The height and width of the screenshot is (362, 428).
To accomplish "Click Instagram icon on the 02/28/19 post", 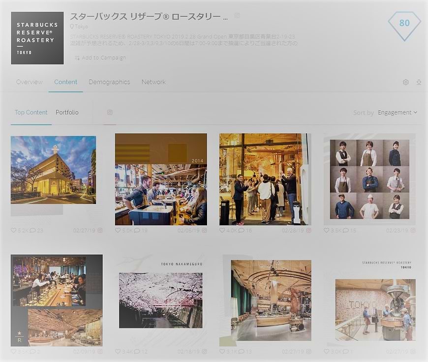I will (x=308, y=230).
